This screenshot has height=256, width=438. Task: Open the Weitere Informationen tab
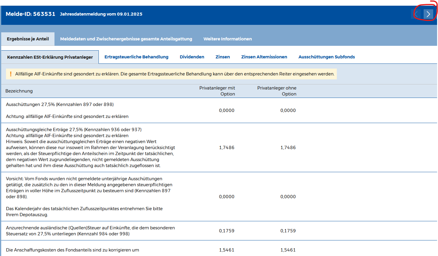[x=228, y=39]
